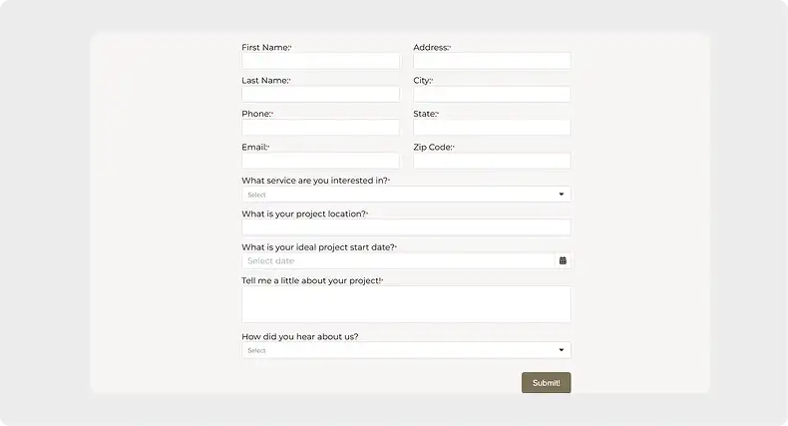
Task: Select the Email text box
Action: coord(320,161)
